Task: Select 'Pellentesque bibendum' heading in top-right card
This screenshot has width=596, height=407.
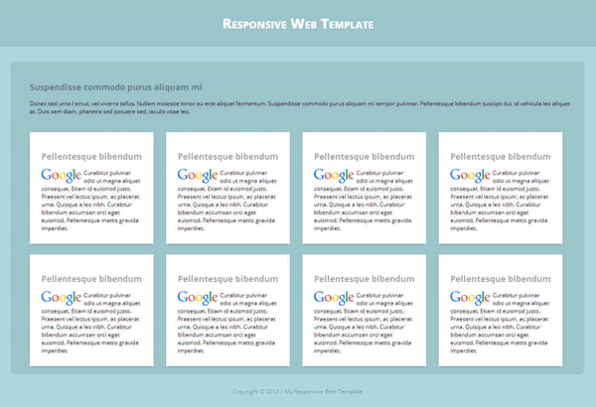Action: click(x=501, y=157)
